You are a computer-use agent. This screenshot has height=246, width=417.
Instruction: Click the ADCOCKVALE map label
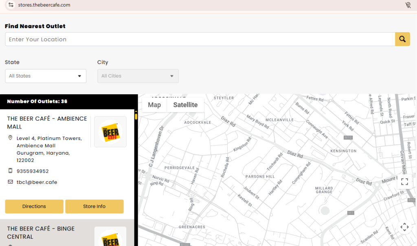(x=198, y=122)
